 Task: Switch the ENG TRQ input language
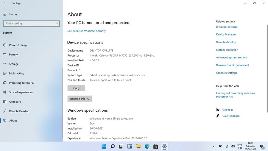pyautogui.click(x=240, y=146)
